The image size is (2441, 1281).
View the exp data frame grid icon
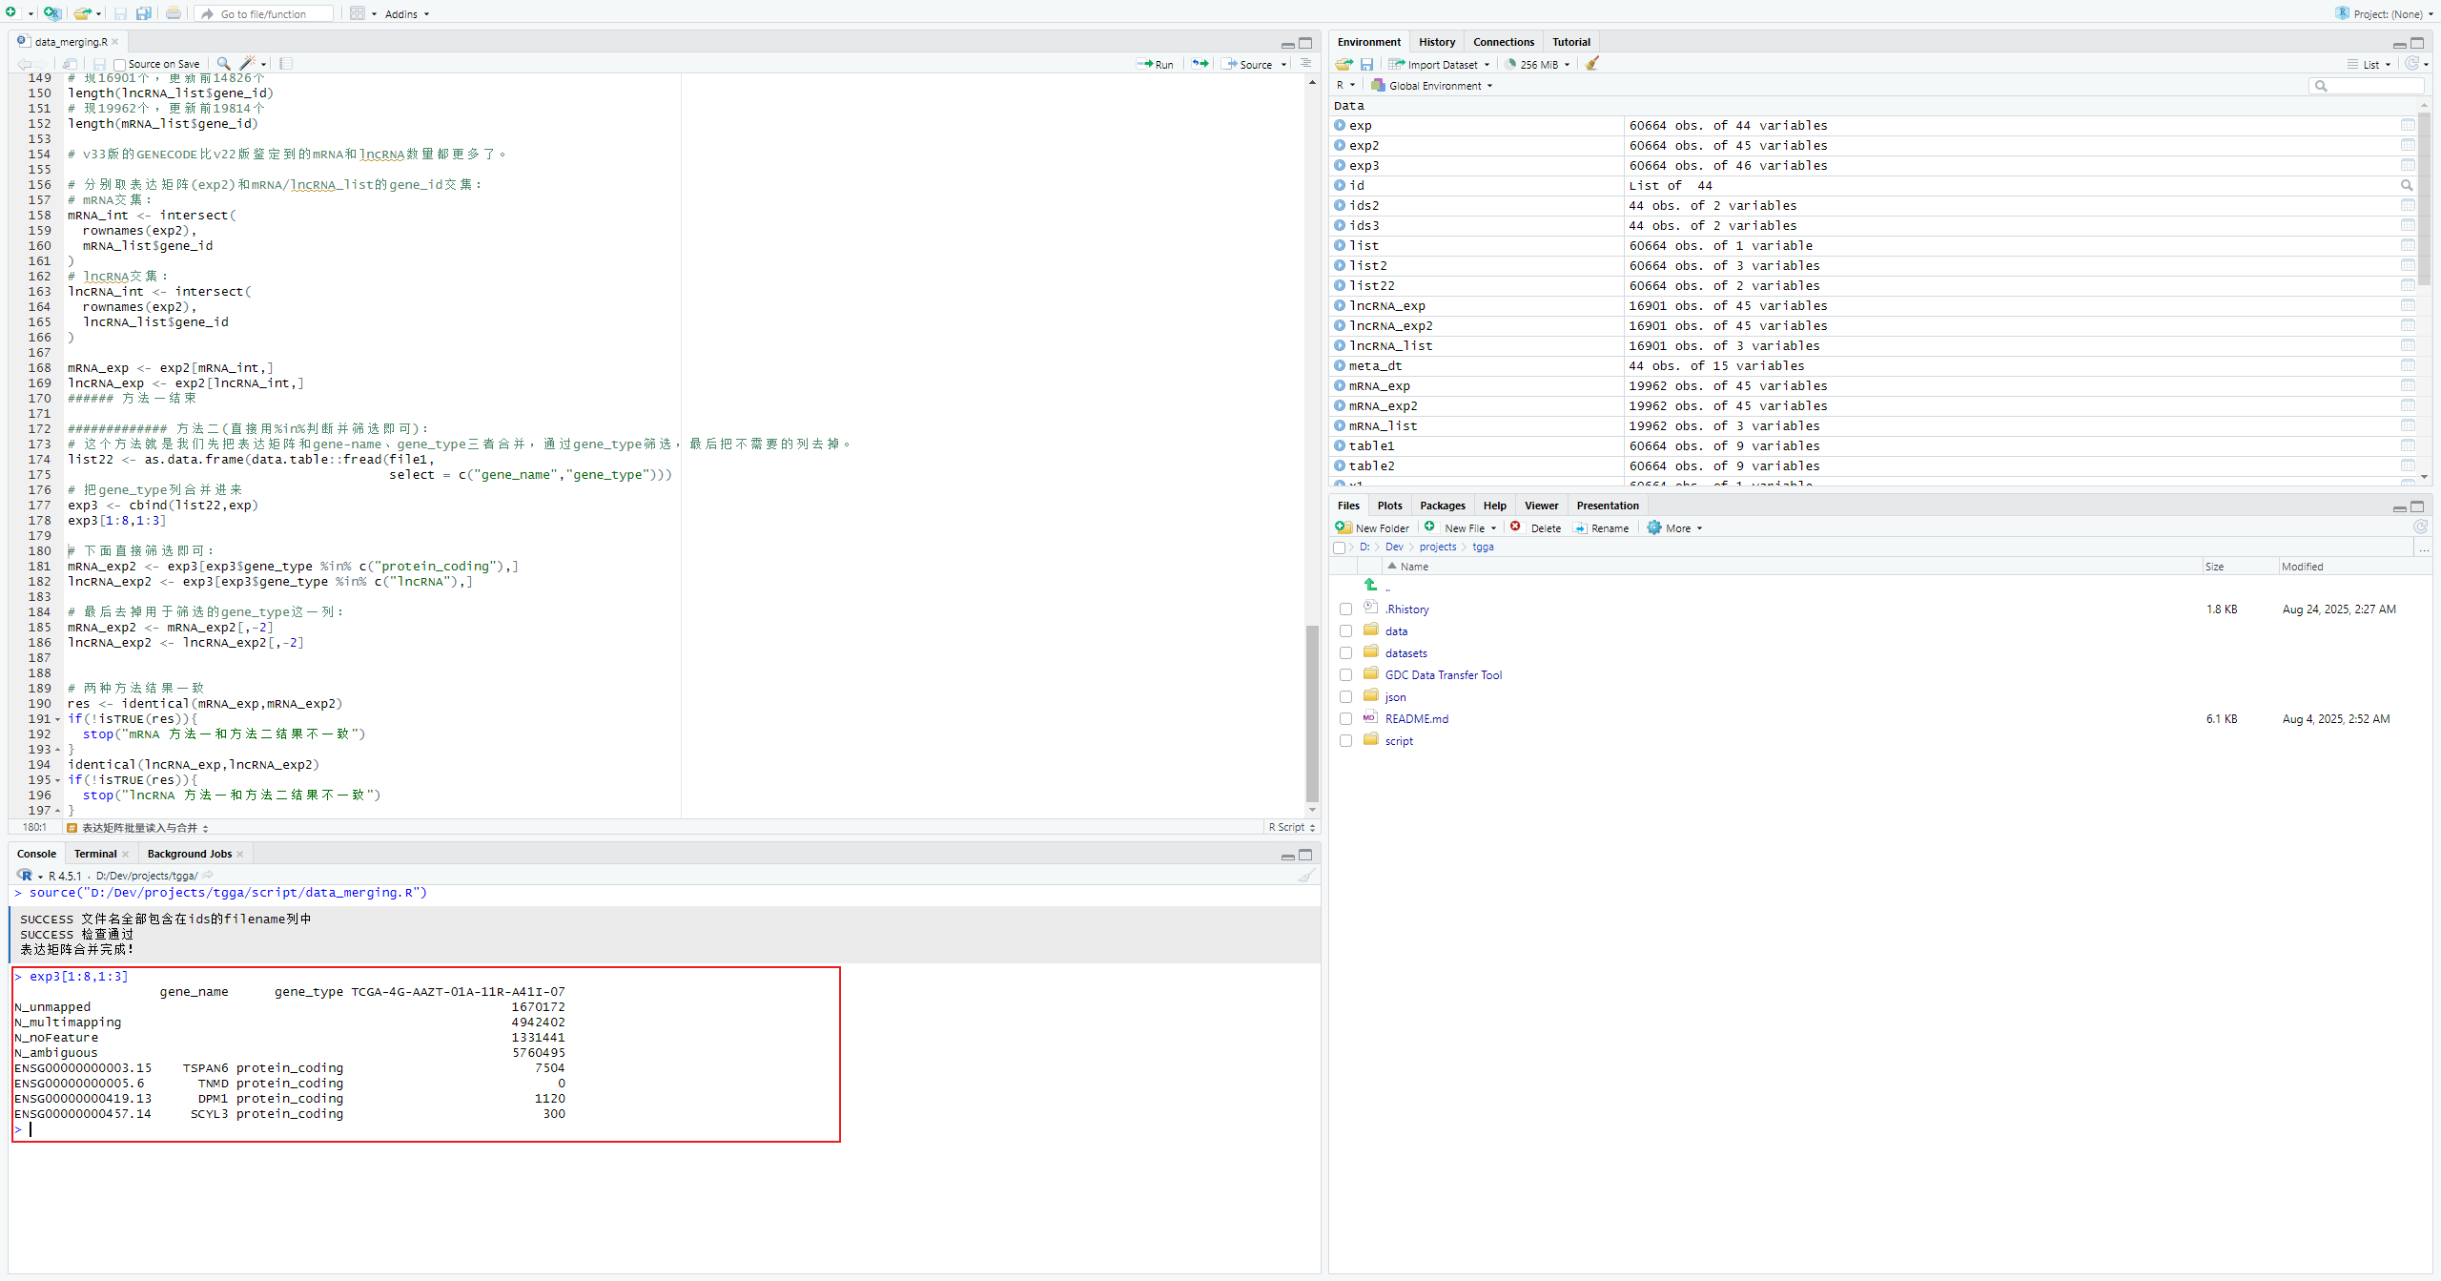tap(2408, 125)
